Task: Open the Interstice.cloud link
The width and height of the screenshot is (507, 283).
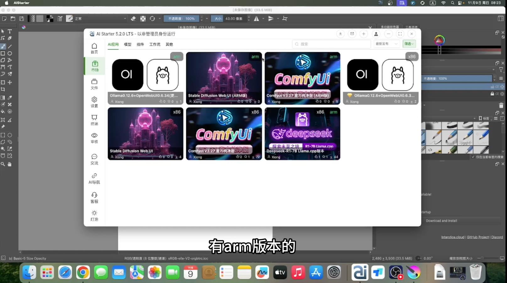Action: coord(453,237)
